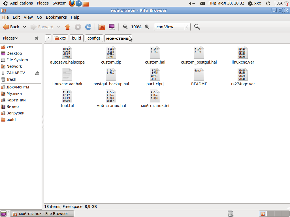The height and width of the screenshot is (217, 290).
Task: Select the мой-станок.ini file
Action: point(155,99)
